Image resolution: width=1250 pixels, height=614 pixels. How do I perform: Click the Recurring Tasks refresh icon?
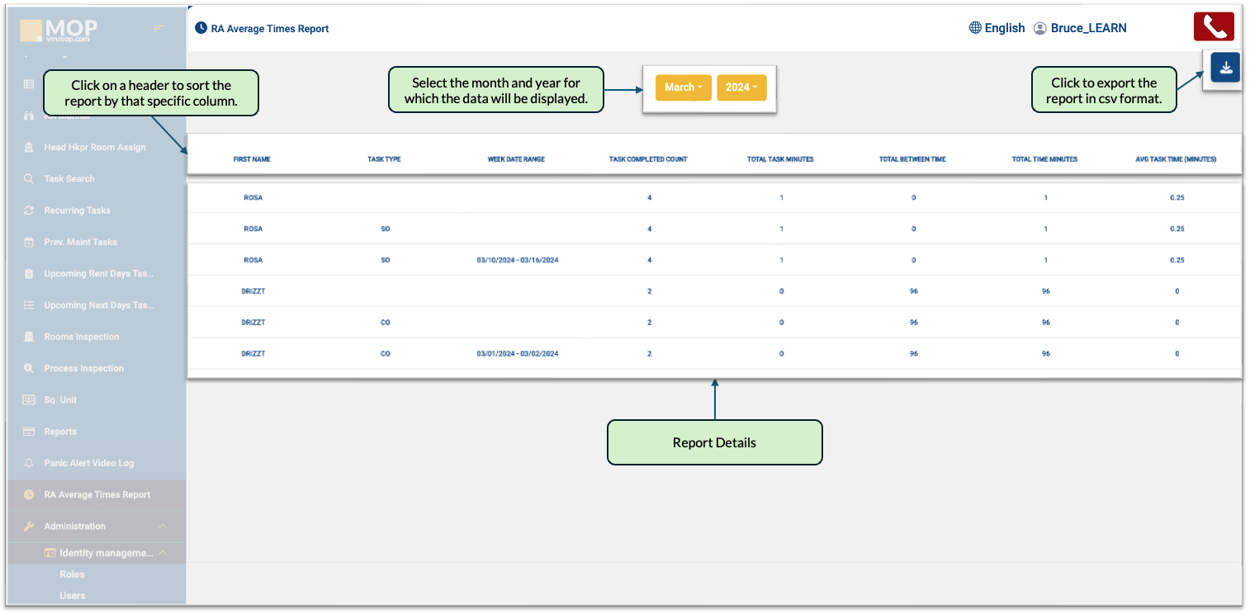pyautogui.click(x=29, y=210)
